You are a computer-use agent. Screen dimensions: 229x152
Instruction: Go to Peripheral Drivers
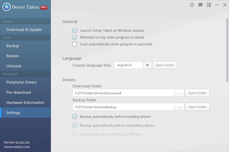point(25,82)
